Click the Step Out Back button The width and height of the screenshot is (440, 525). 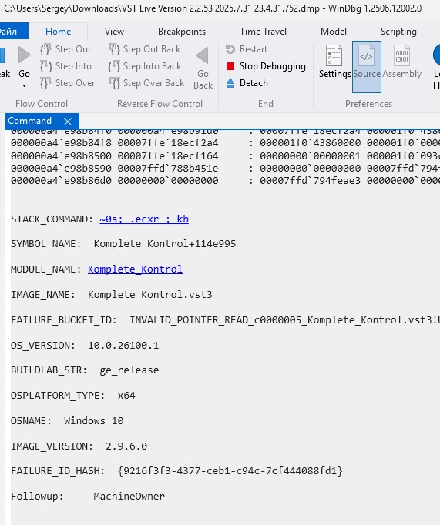[144, 49]
